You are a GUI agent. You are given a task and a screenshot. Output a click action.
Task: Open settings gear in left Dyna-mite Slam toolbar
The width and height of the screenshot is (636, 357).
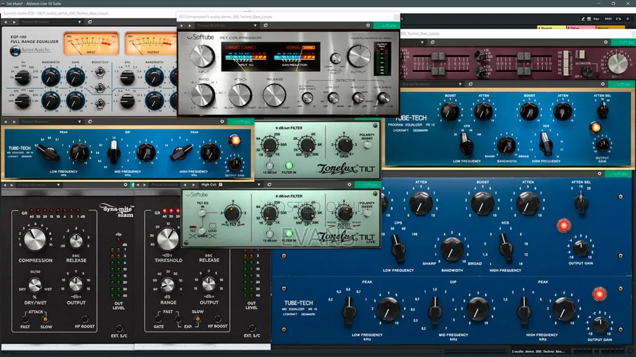pos(126,184)
